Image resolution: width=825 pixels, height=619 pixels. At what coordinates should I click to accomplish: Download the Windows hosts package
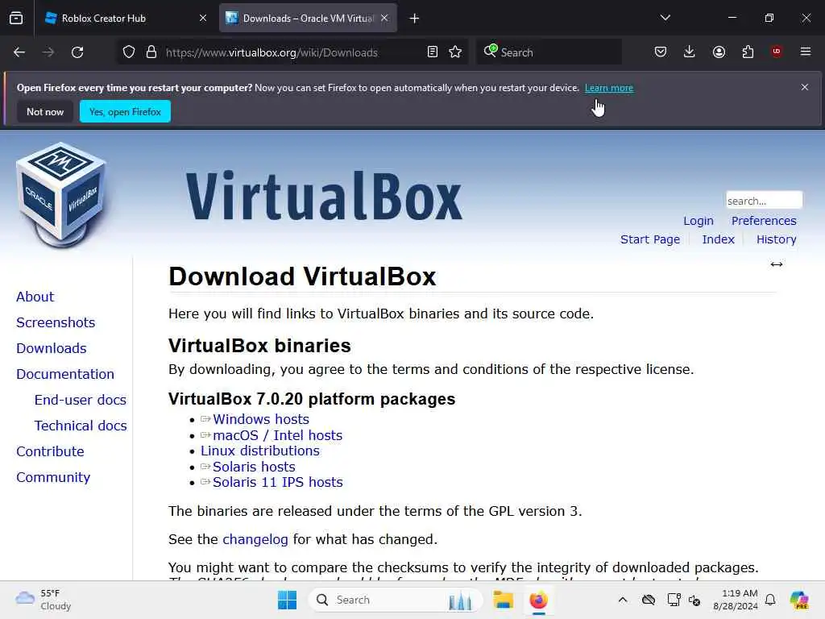coord(261,419)
